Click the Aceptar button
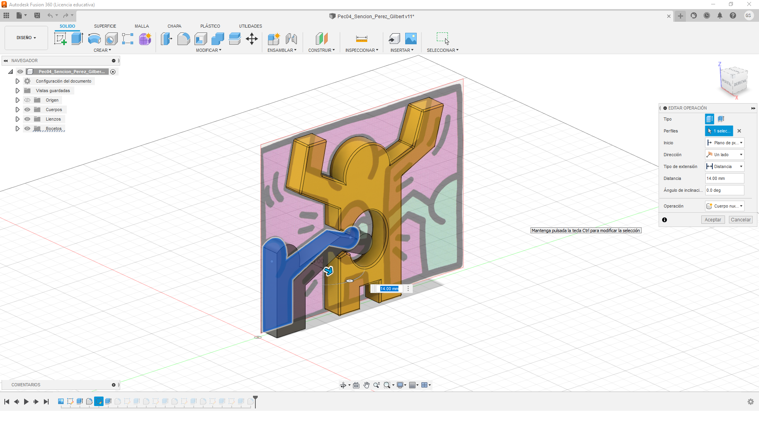The height and width of the screenshot is (427, 759). click(712, 220)
